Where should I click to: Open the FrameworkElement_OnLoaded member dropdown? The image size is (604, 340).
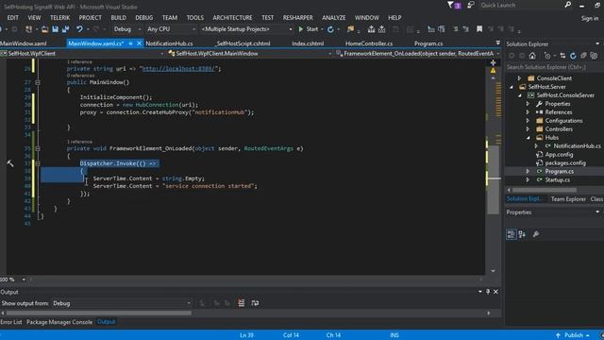tap(417, 54)
